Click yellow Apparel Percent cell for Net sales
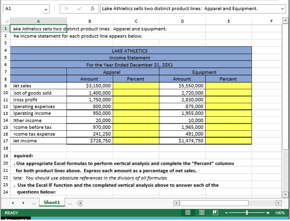 click(135, 85)
